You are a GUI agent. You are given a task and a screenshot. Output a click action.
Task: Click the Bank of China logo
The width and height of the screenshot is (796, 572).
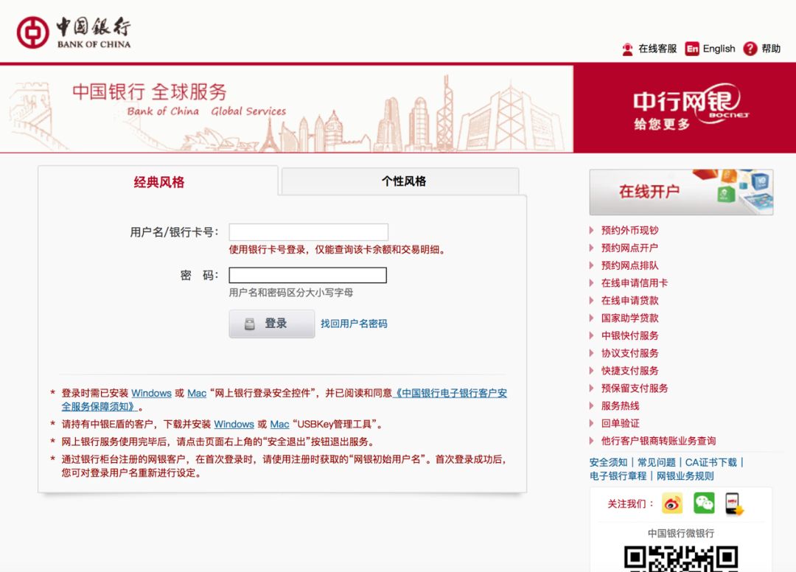tap(70, 31)
